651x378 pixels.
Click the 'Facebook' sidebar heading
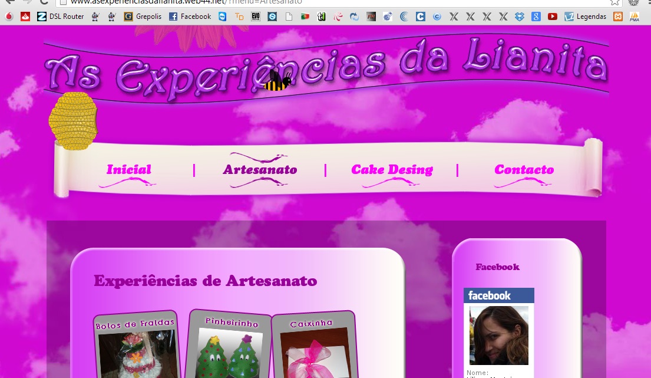click(497, 267)
